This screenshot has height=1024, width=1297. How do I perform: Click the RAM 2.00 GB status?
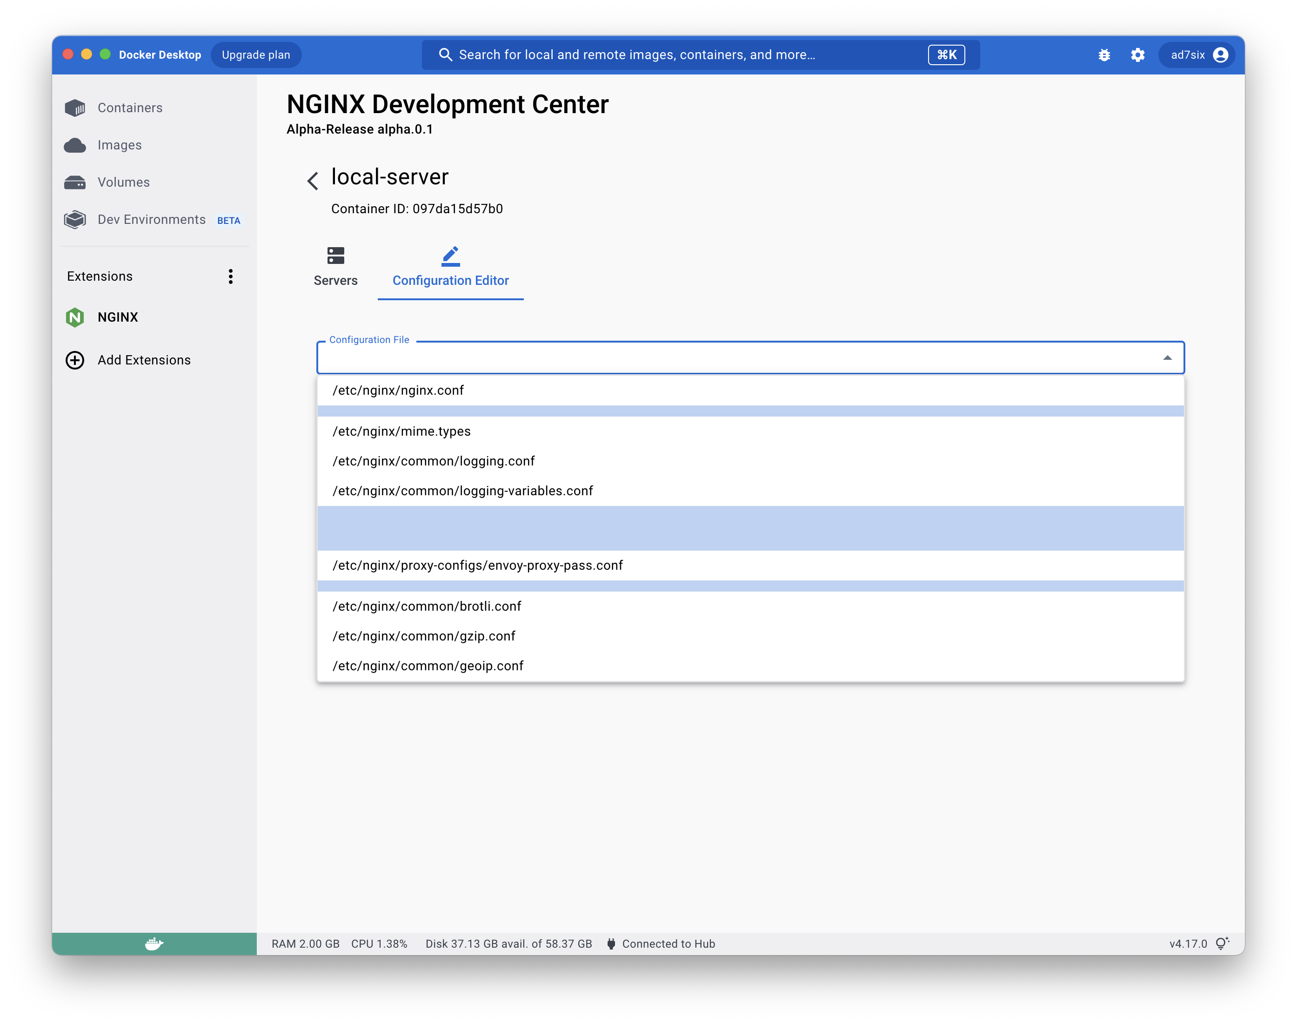tap(306, 943)
